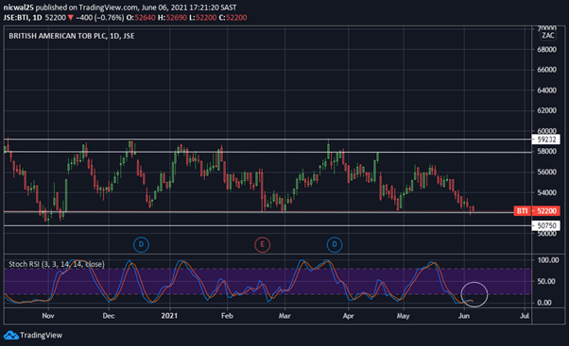This screenshot has width=569, height=346.
Task: Click the 59232 price line label
Action: click(546, 140)
